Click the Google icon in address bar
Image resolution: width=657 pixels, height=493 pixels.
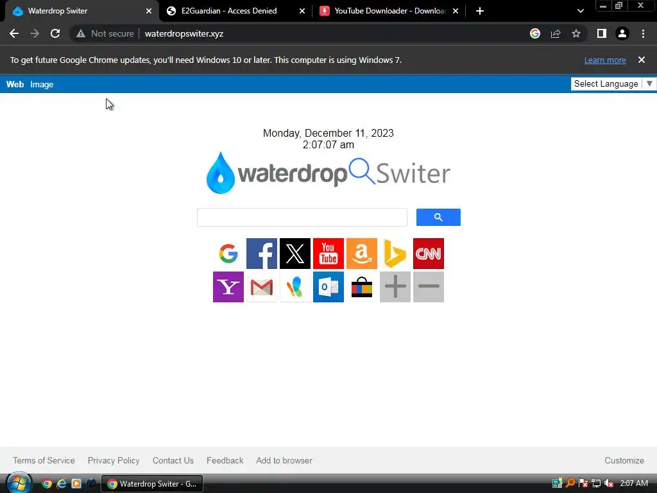[535, 33]
